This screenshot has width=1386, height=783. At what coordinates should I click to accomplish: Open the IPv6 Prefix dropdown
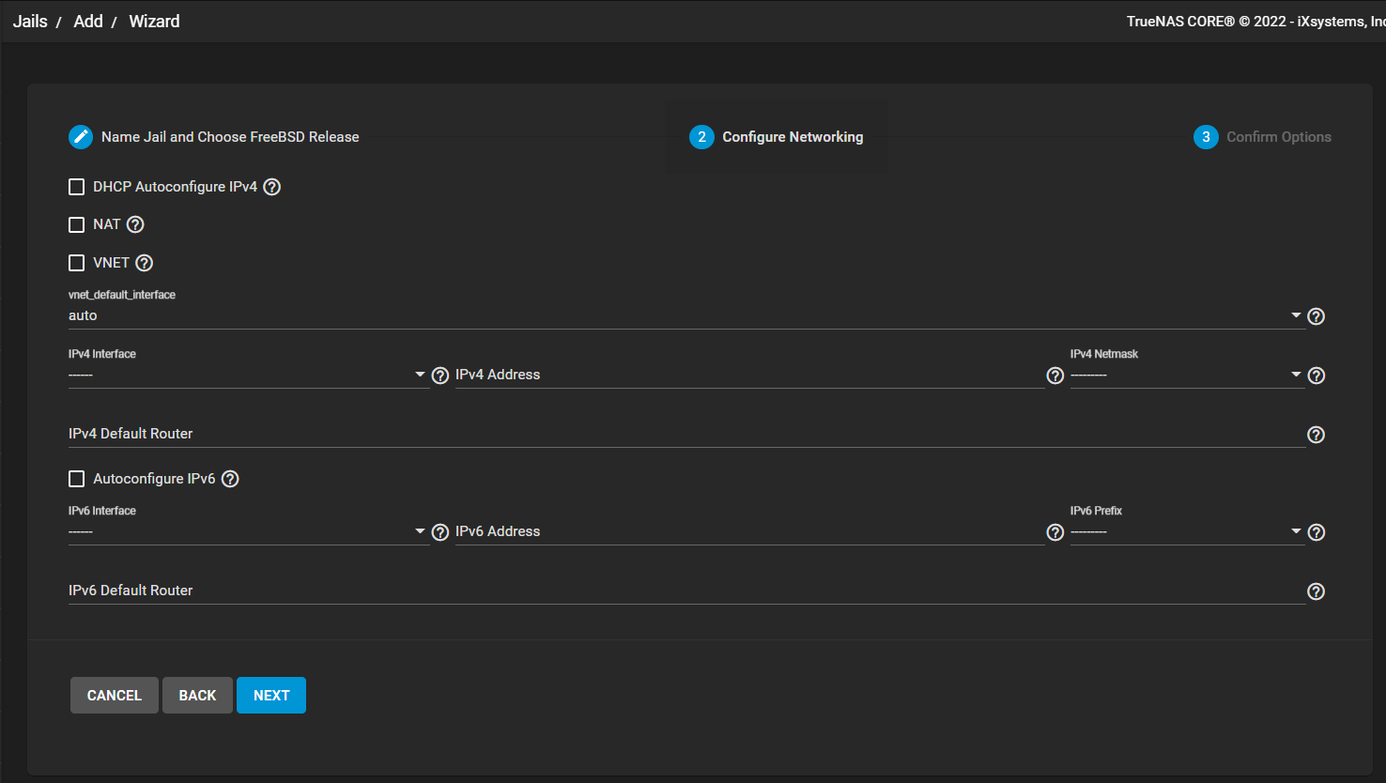[x=1187, y=531]
